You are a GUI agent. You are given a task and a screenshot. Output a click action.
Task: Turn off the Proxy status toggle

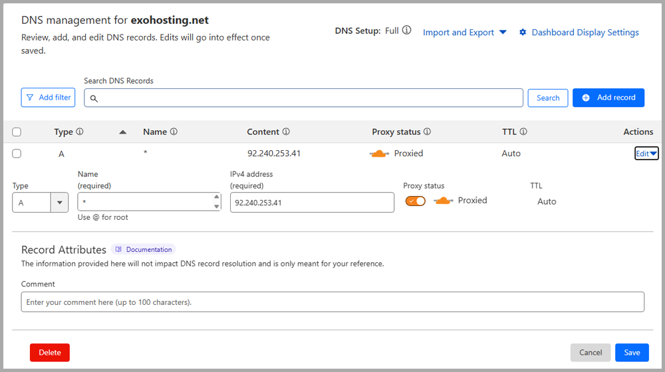(x=415, y=201)
